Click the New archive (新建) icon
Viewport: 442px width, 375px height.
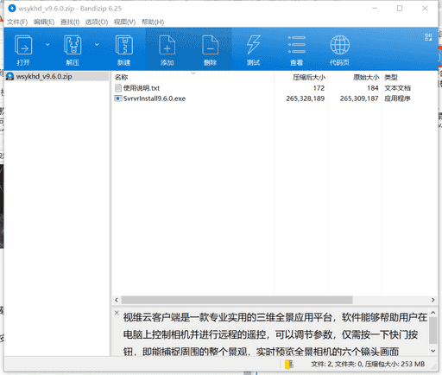click(x=124, y=45)
